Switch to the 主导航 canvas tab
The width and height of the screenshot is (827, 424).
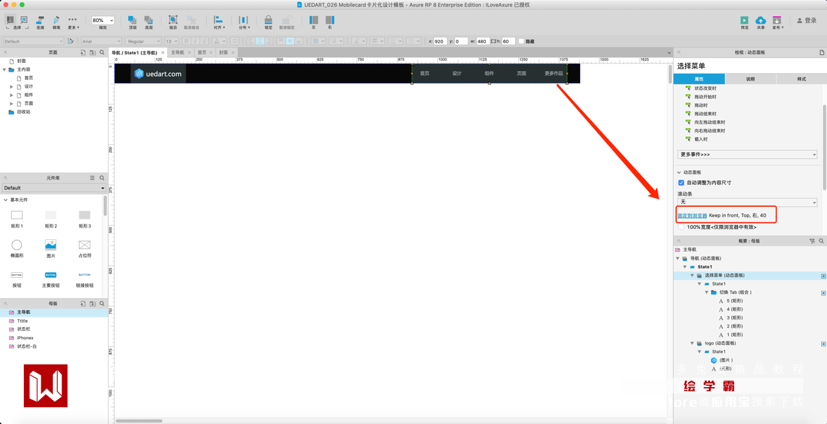coord(177,52)
